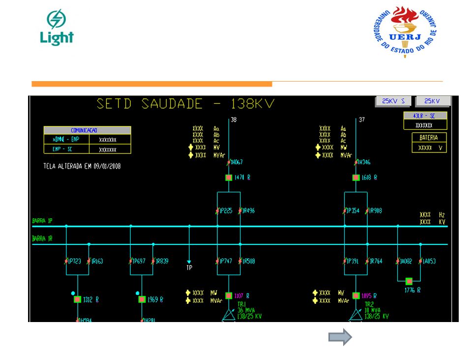Click the 36 MVA TR1 rating text

tap(246, 310)
